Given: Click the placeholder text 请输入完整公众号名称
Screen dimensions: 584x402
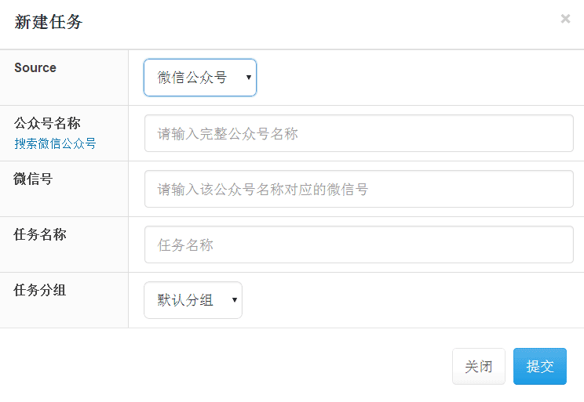Looking at the screenshot, I should 228,134.
